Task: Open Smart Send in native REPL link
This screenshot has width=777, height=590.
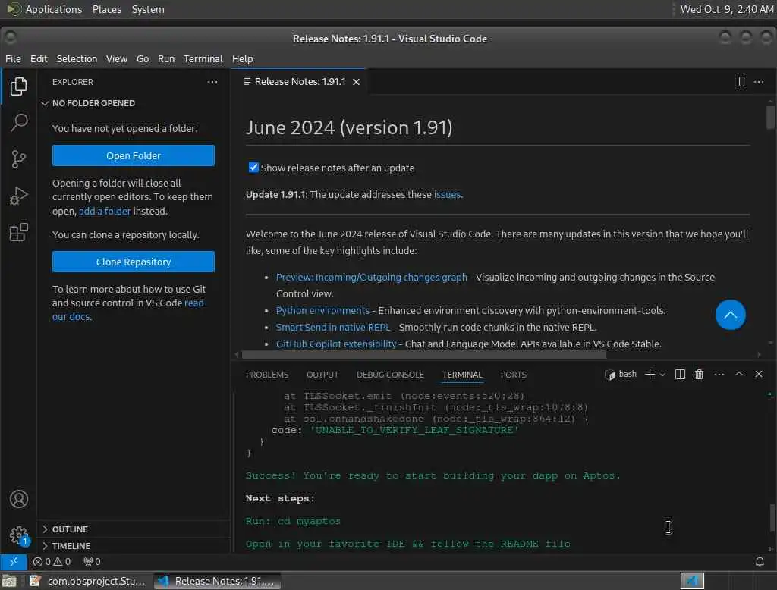Action: pos(333,327)
